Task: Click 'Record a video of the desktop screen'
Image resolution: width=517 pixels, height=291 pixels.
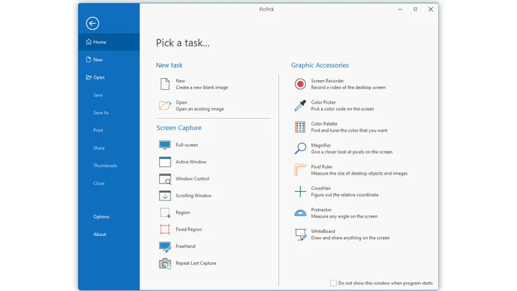Action: click(348, 87)
